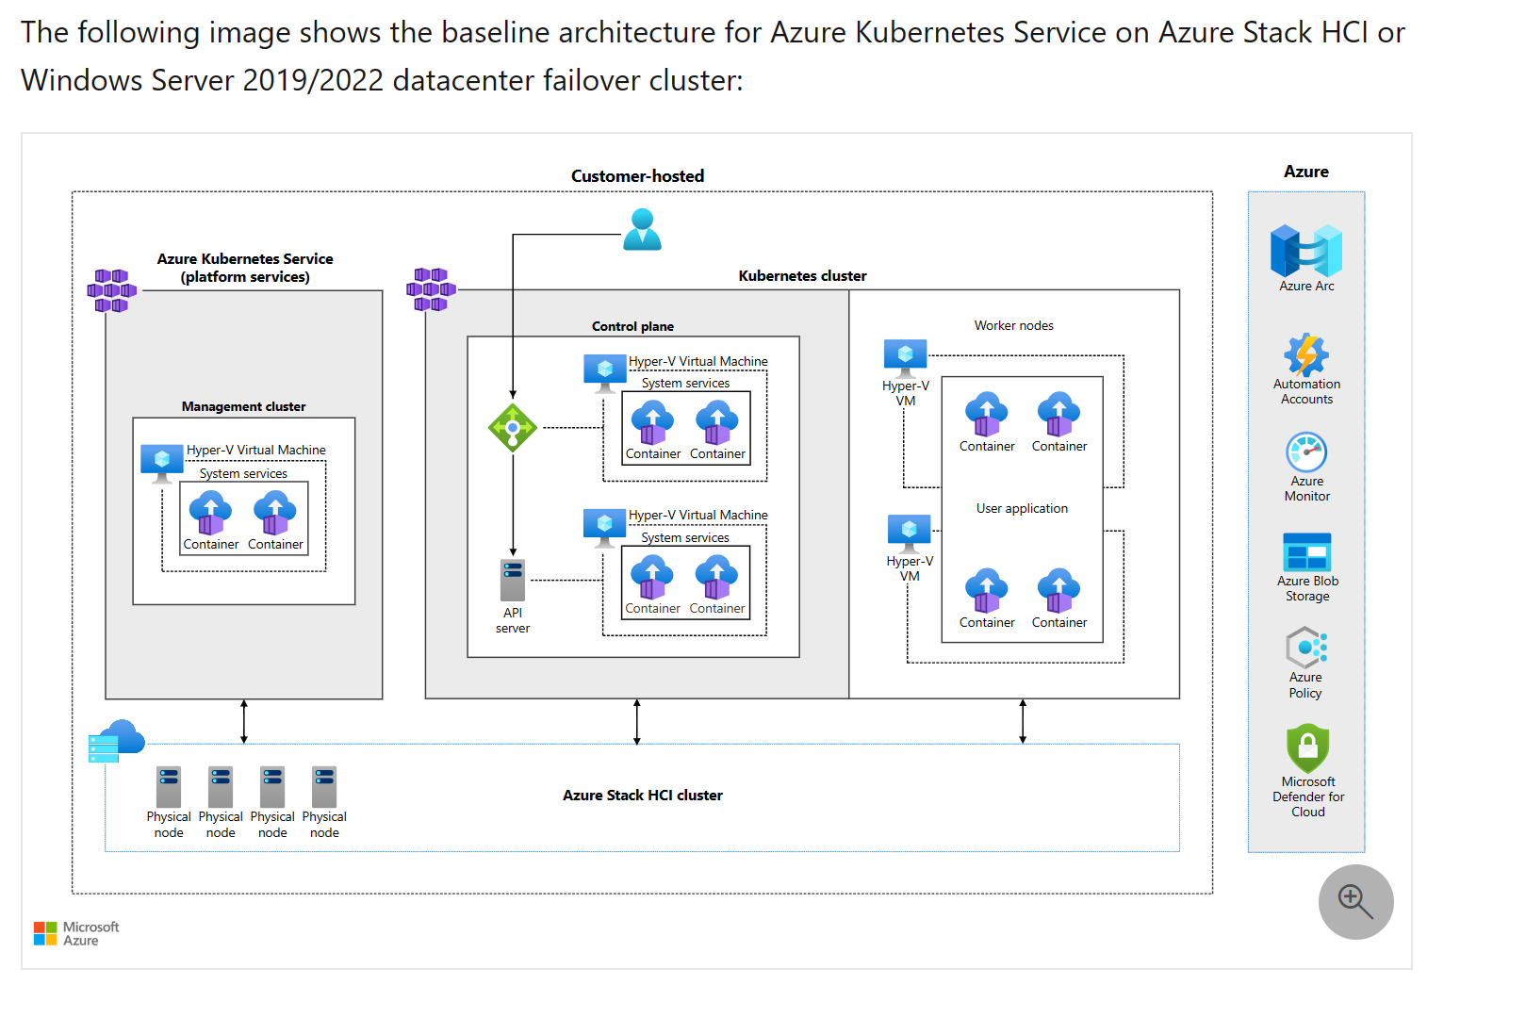
Task: Click the bottom-left worker node container icon
Action: pos(987,591)
